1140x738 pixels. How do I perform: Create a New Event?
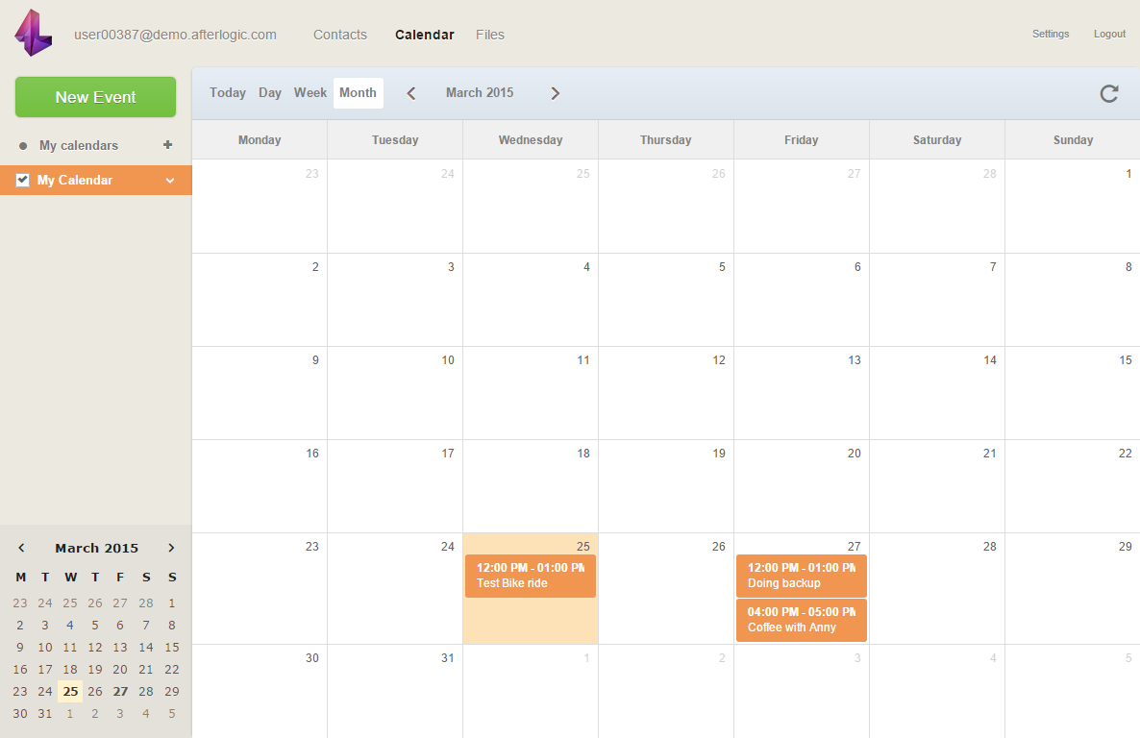(x=95, y=97)
